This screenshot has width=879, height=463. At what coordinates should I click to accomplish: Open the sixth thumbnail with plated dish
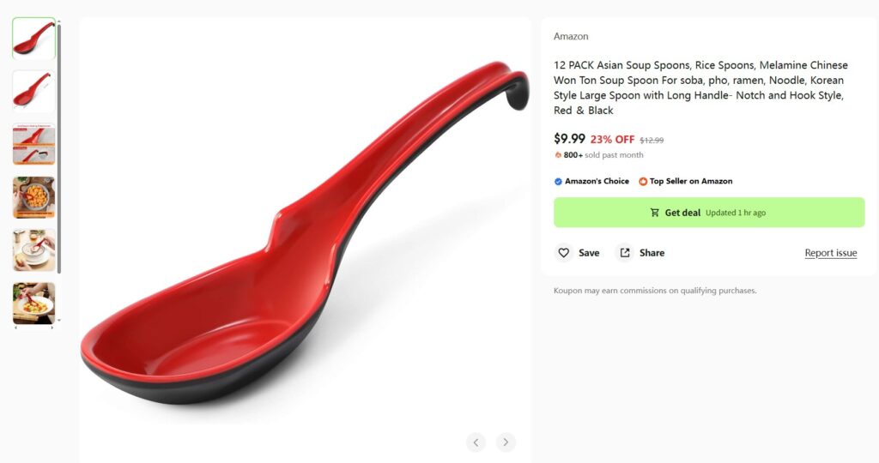tap(33, 303)
